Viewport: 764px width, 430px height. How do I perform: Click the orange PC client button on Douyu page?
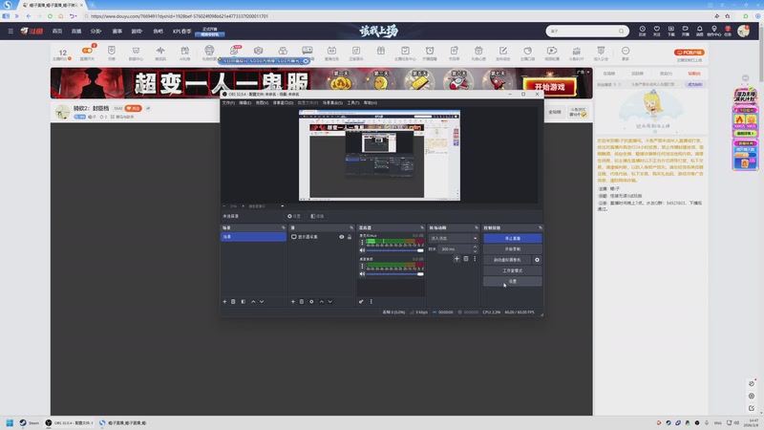point(689,53)
